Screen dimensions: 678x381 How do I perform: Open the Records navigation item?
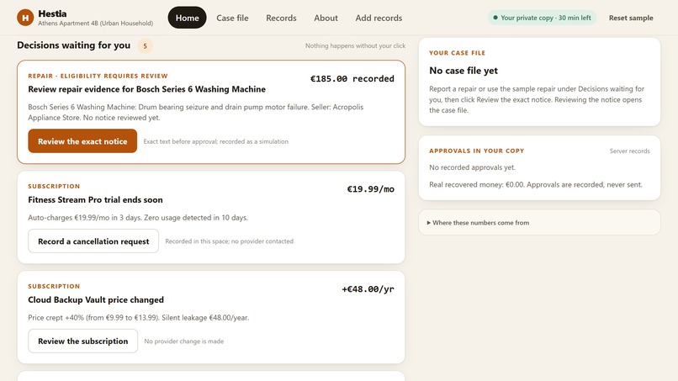281,18
